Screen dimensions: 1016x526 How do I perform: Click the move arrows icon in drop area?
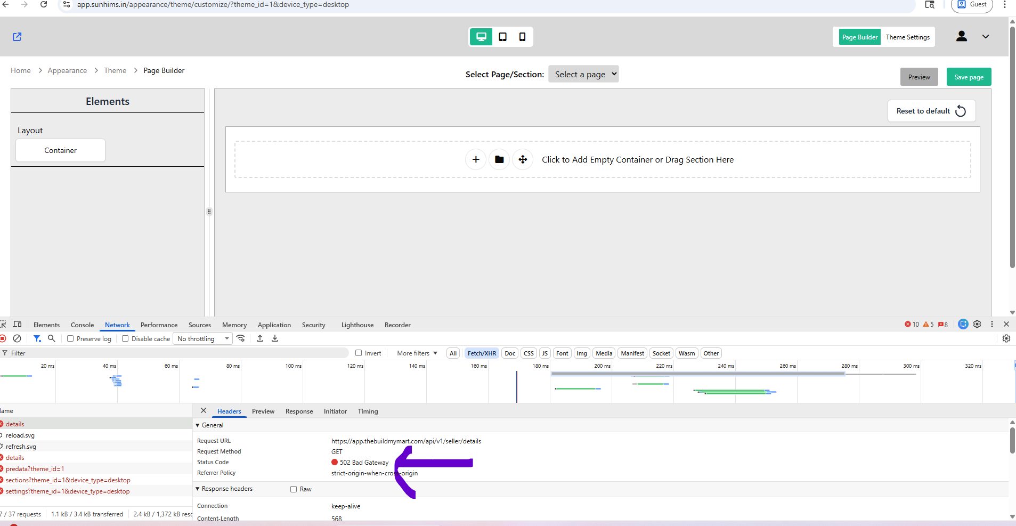[x=523, y=159]
